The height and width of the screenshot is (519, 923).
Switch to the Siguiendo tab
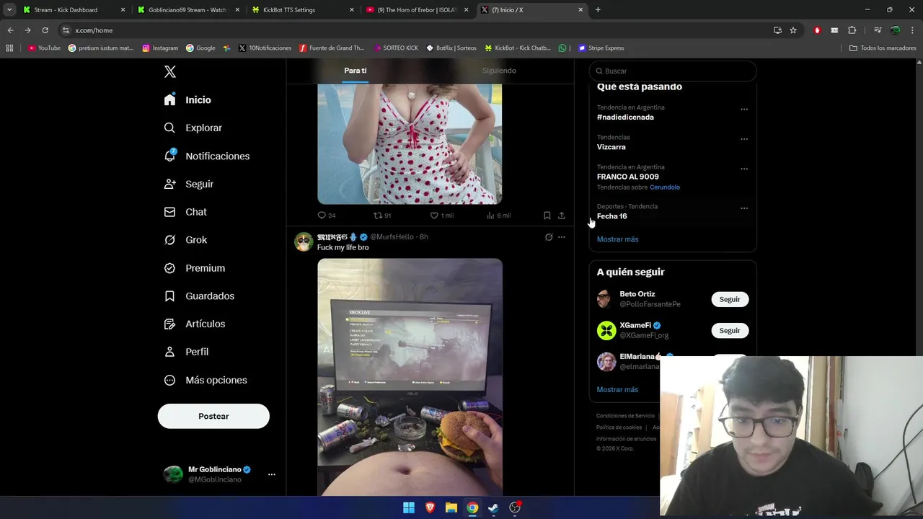[x=499, y=71]
